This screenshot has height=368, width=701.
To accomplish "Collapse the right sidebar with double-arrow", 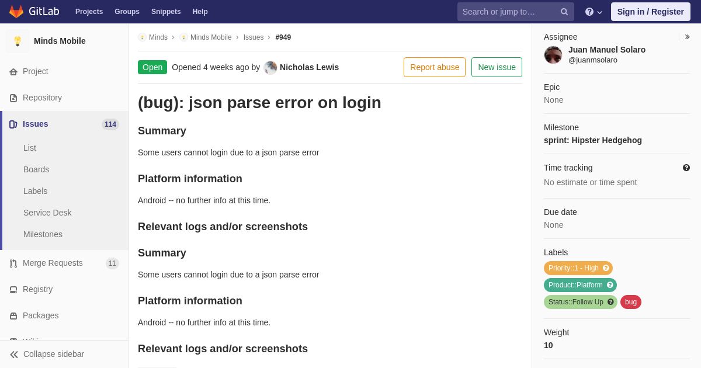I will [687, 37].
